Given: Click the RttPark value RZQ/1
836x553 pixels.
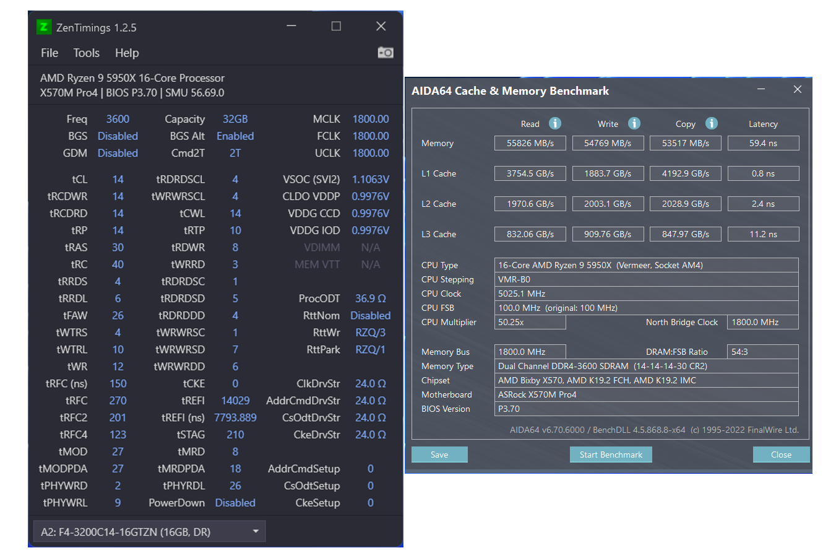Looking at the screenshot, I should point(371,350).
